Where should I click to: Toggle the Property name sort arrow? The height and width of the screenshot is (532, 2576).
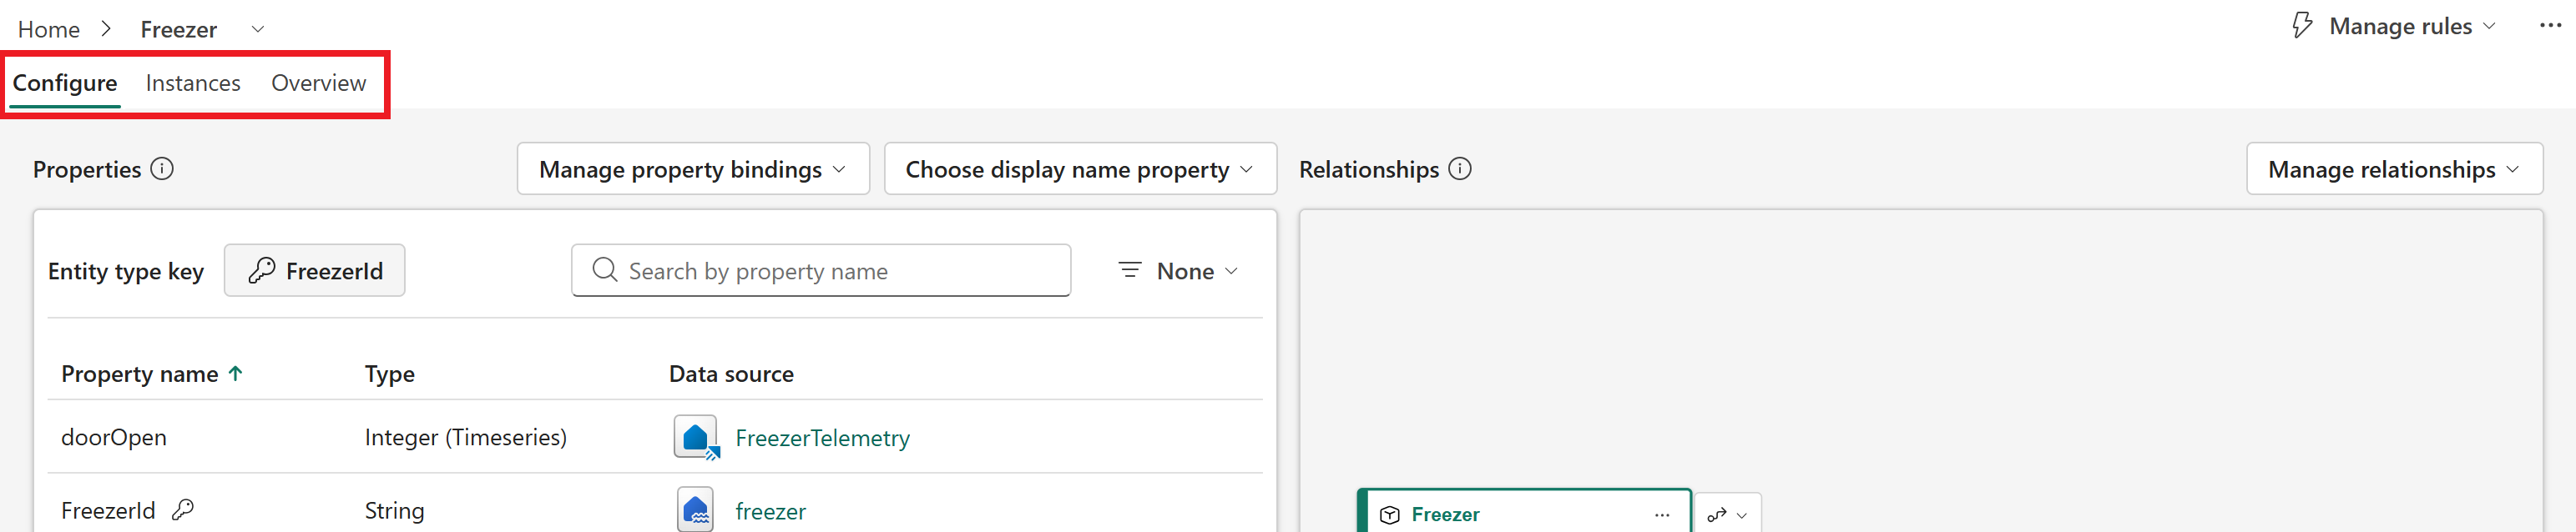[236, 374]
